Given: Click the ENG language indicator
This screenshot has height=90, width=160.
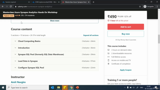Looking at the screenshot, I should [141, 87].
